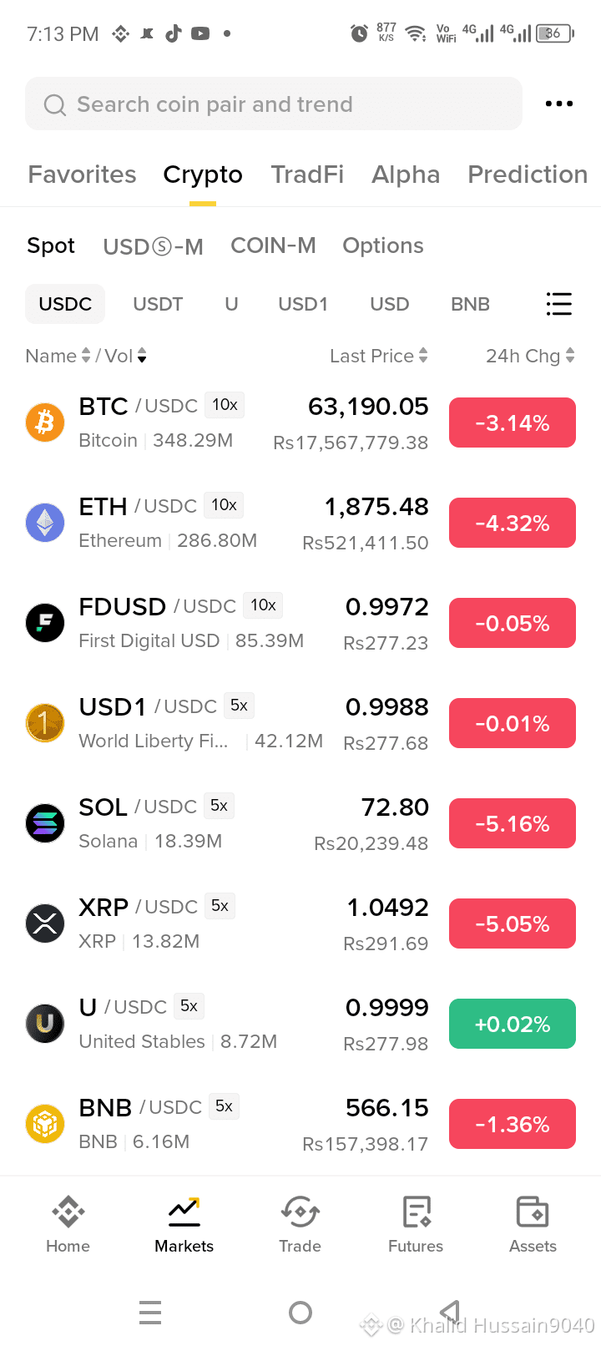The image size is (601, 1346).
Task: Switch to the USDⓈ-M market tab
Action: pyautogui.click(x=153, y=246)
